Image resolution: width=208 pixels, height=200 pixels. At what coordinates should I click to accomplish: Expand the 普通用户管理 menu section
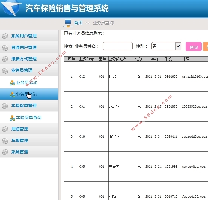coord(24,47)
